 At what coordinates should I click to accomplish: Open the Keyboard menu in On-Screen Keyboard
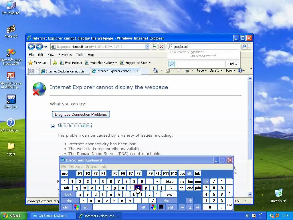click(76, 166)
